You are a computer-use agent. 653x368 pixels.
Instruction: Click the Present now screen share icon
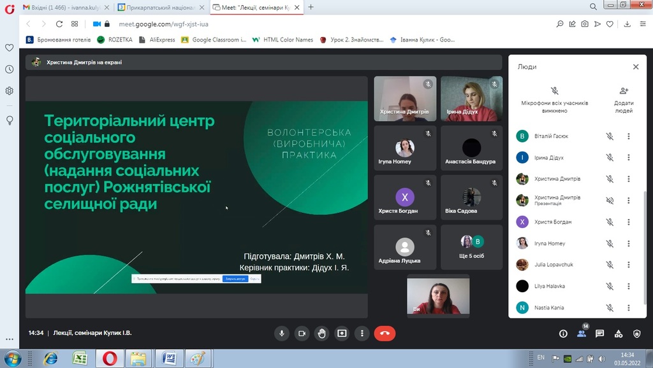(x=342, y=333)
